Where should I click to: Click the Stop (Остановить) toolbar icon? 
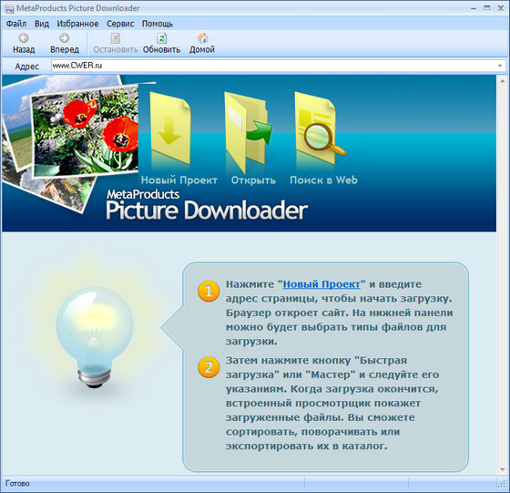116,38
